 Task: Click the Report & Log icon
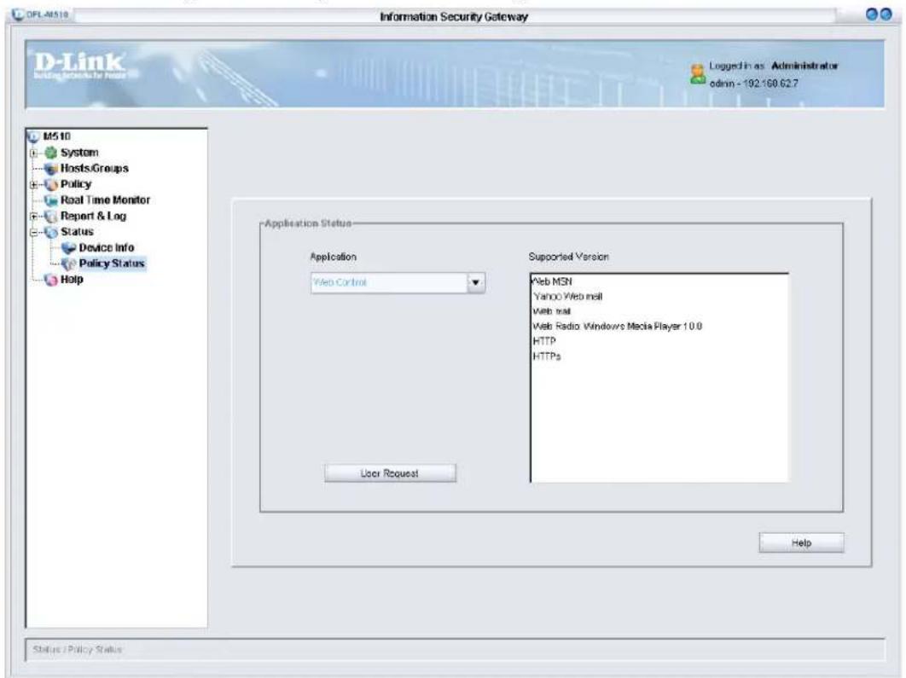point(51,216)
